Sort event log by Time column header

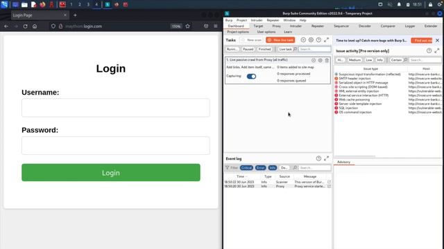click(241, 176)
